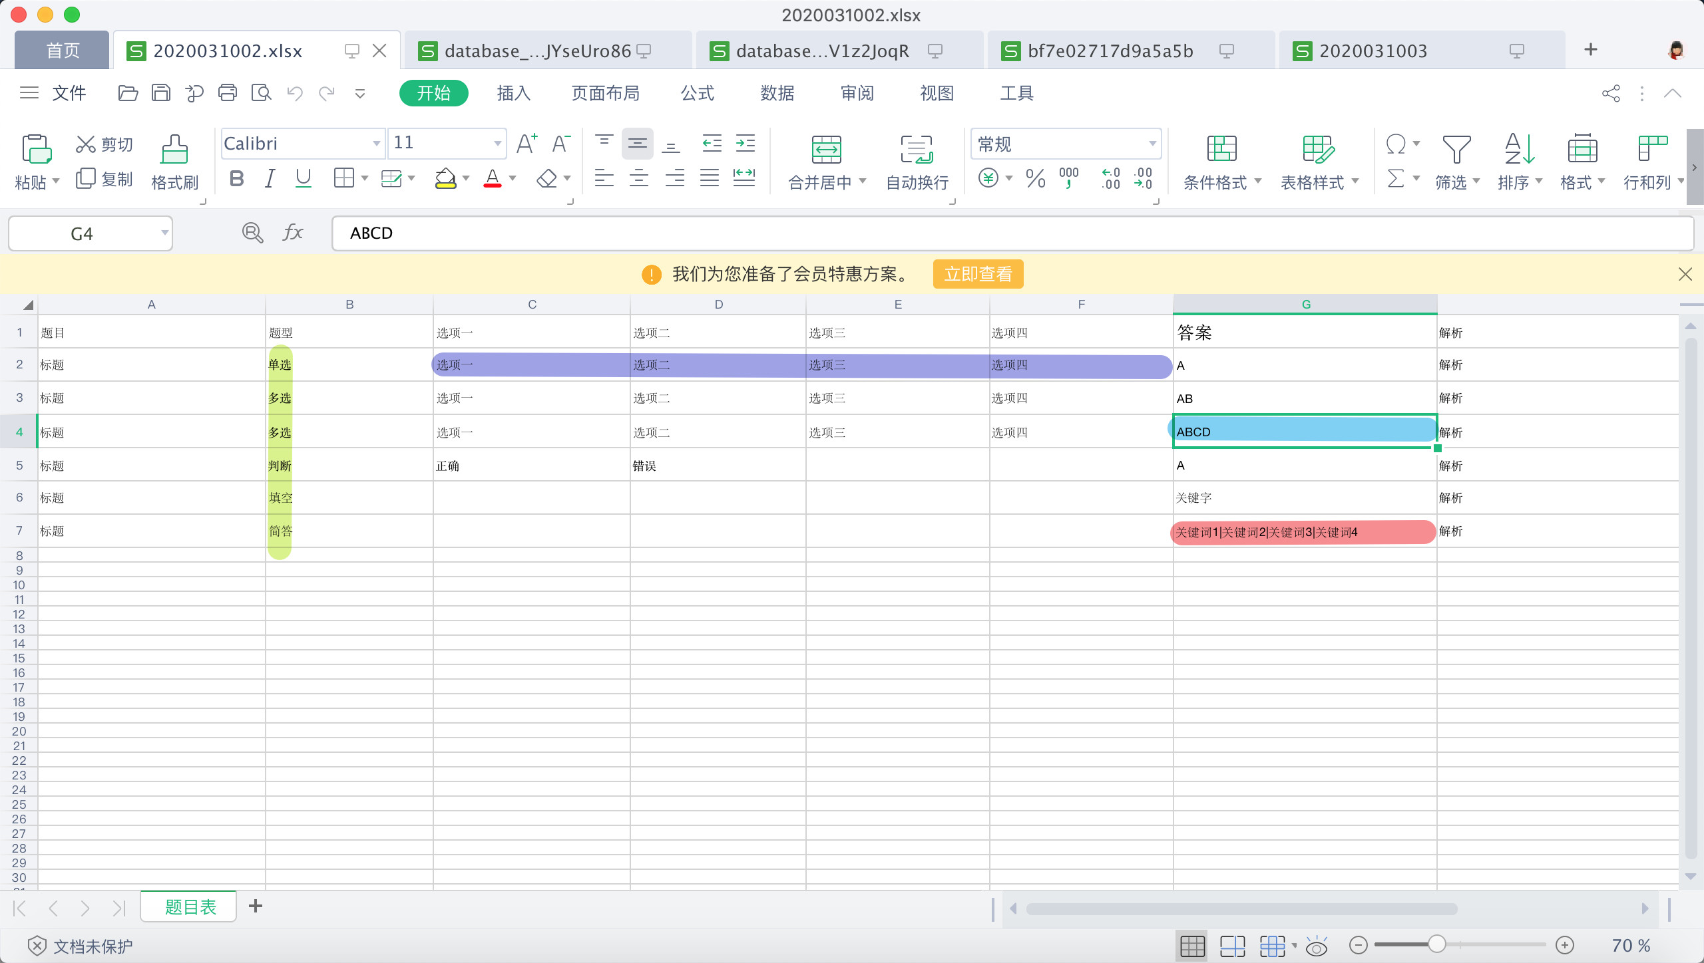Viewport: 1704px width, 963px height.
Task: Add a new sheet with plus button
Action: [x=256, y=906]
